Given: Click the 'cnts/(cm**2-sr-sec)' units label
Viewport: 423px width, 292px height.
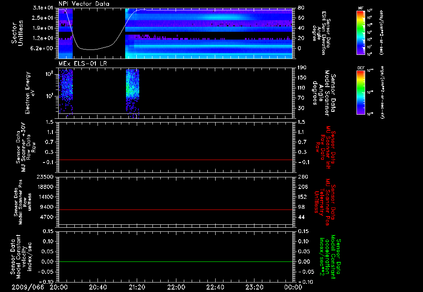Looking at the screenshot, I should 381,32.
